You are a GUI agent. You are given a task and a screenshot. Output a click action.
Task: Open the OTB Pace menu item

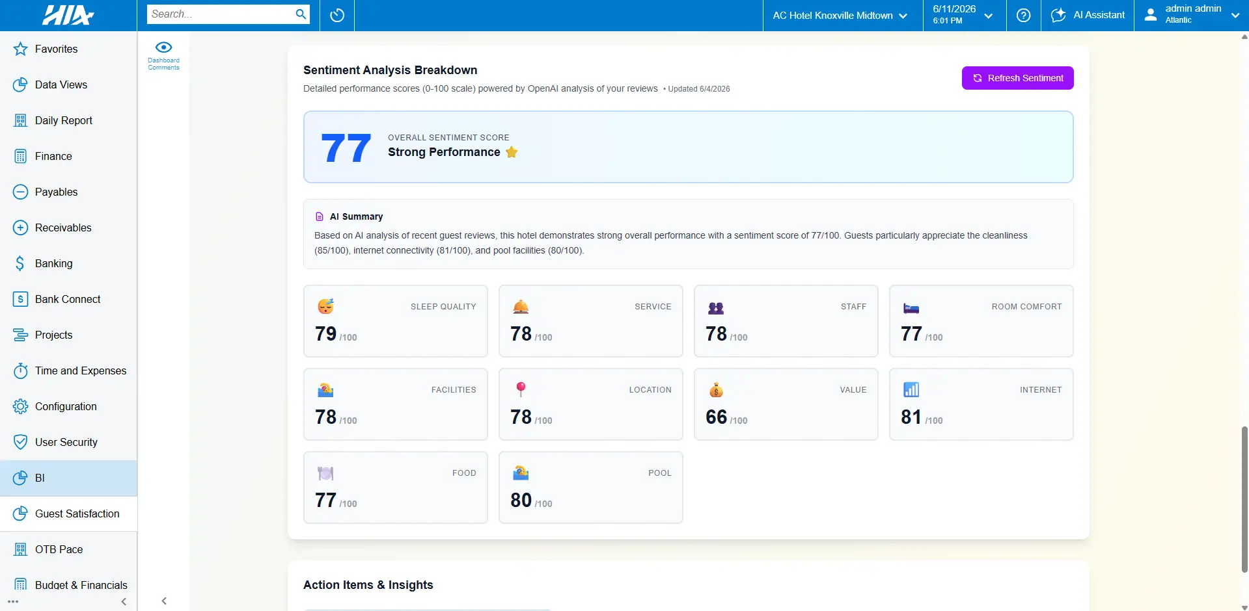tap(68, 549)
